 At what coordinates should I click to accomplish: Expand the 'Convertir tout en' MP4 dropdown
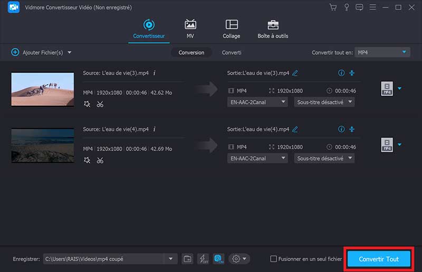pyautogui.click(x=382, y=52)
